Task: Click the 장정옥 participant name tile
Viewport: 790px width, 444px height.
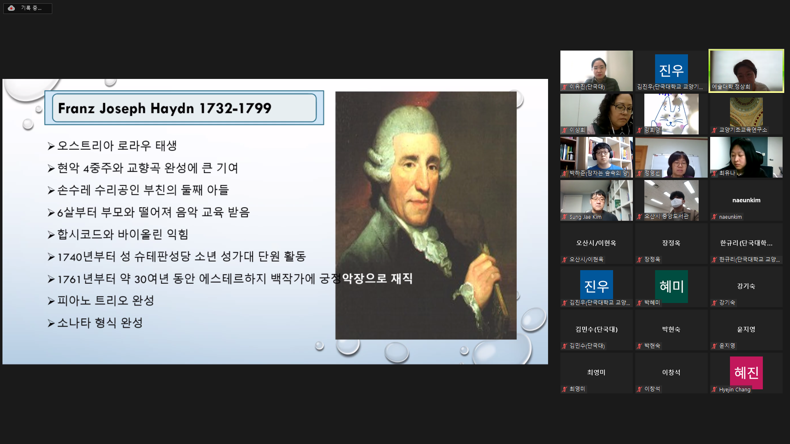Action: pos(671,243)
